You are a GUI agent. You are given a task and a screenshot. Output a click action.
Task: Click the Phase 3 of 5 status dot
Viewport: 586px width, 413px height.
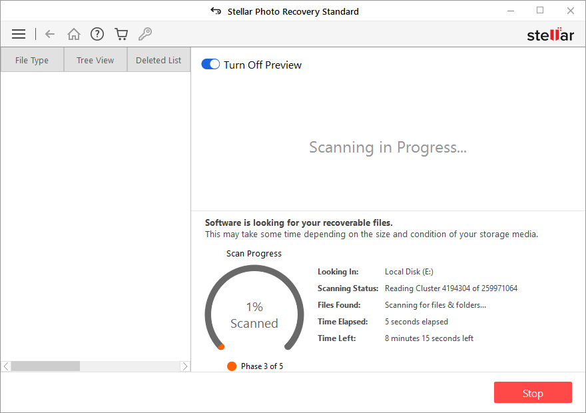pos(232,366)
